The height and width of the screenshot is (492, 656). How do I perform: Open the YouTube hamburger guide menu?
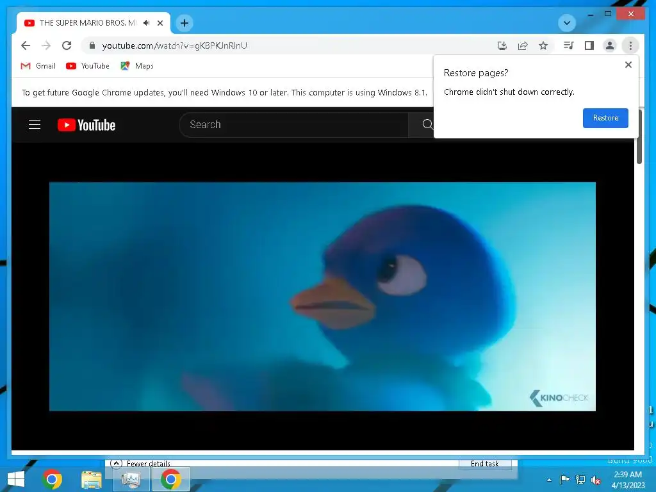pyautogui.click(x=35, y=125)
